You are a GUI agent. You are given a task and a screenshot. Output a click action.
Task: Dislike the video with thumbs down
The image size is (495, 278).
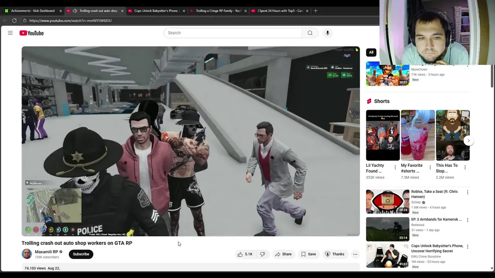(262, 254)
